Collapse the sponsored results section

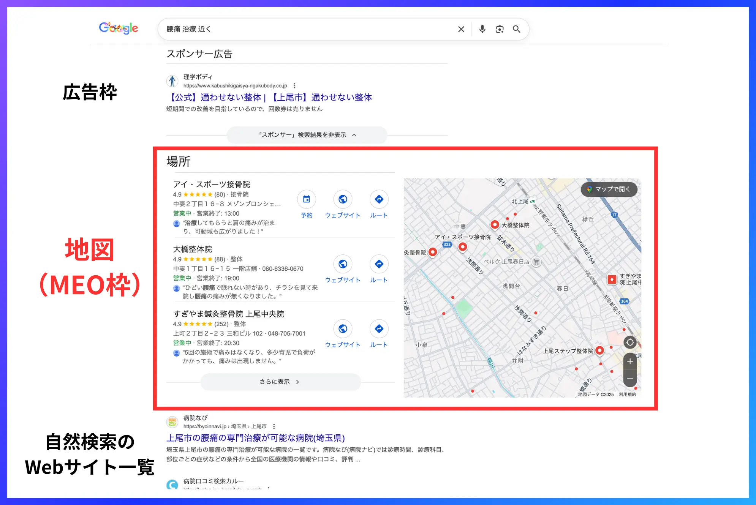coord(307,134)
